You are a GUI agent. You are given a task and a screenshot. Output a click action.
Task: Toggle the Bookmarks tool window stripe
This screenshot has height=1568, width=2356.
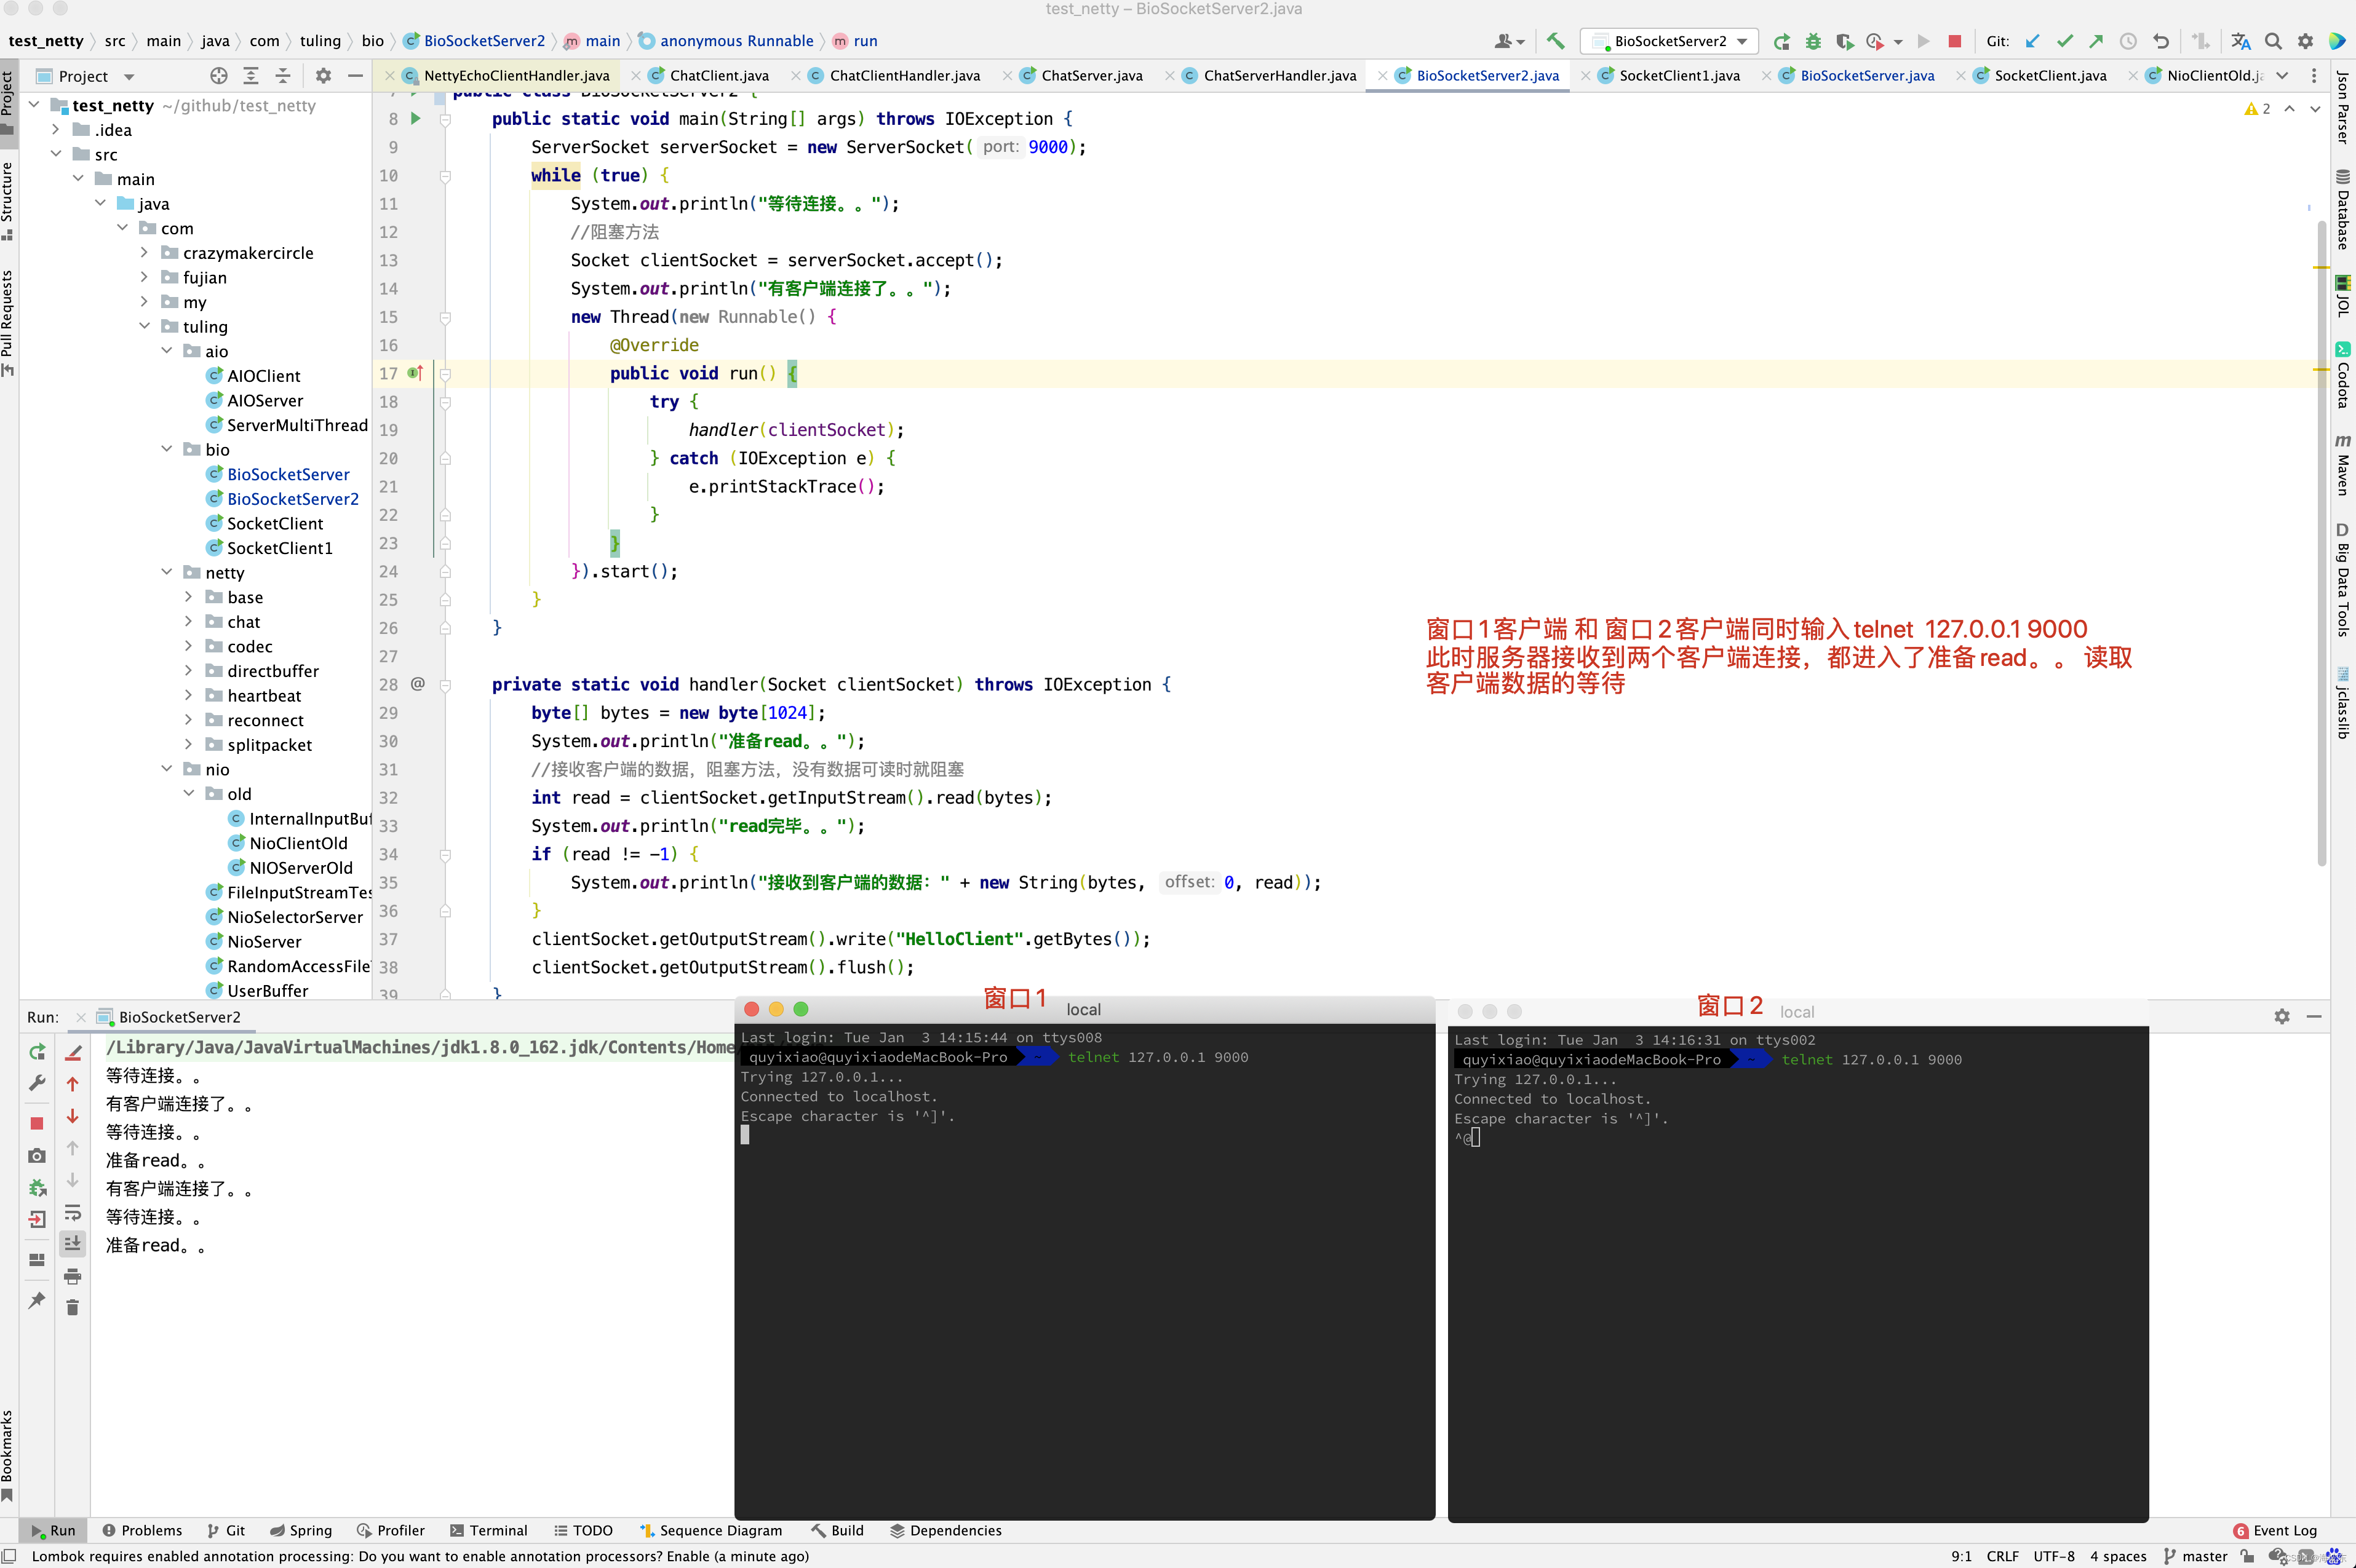pos(8,1455)
